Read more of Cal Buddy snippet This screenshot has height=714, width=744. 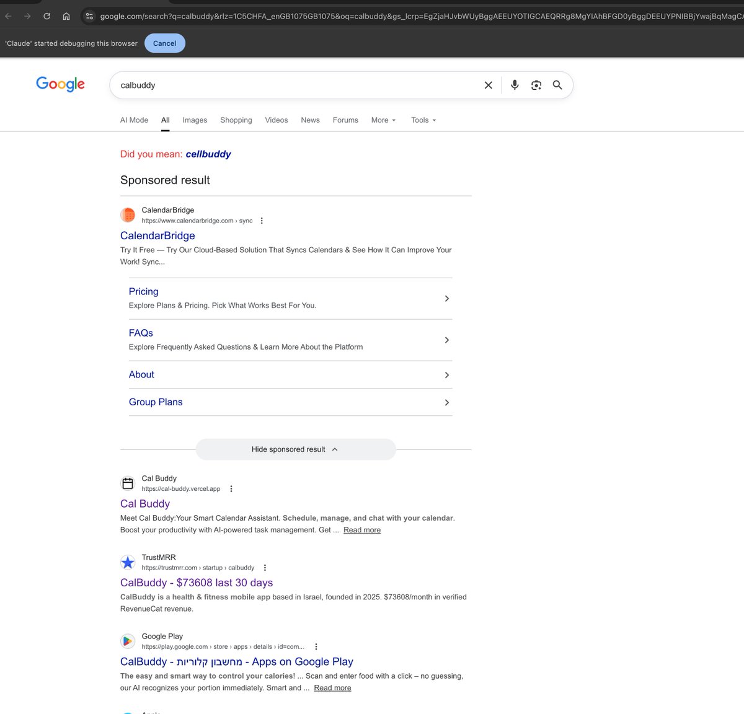tap(362, 530)
